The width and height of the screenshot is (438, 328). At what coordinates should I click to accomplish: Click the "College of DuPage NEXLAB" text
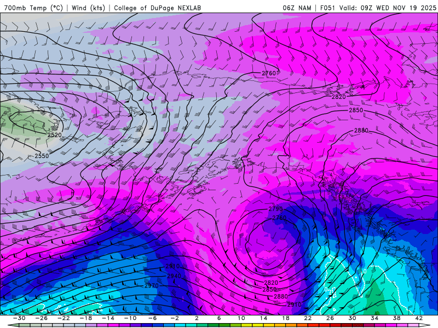tap(157, 8)
